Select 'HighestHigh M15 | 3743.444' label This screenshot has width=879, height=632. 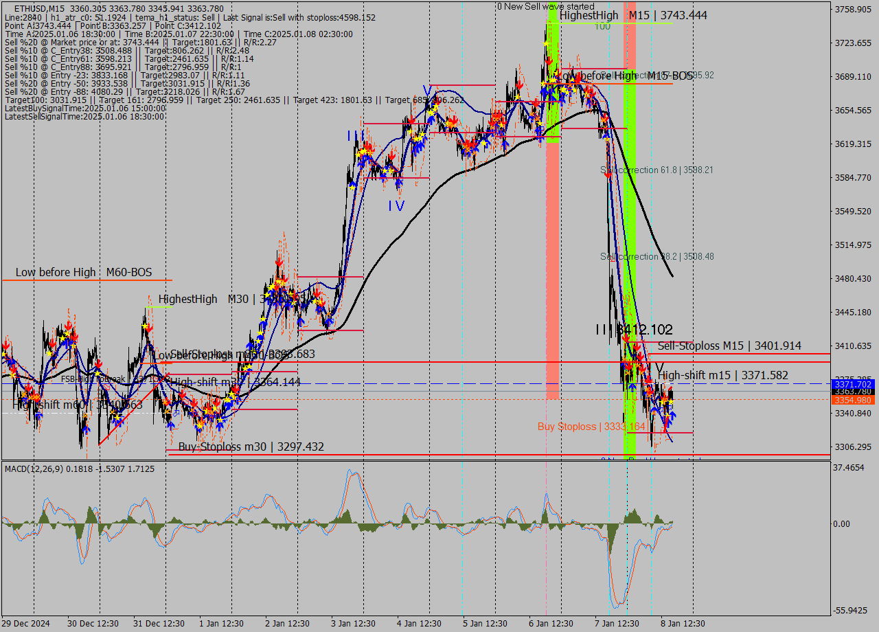[x=633, y=15]
